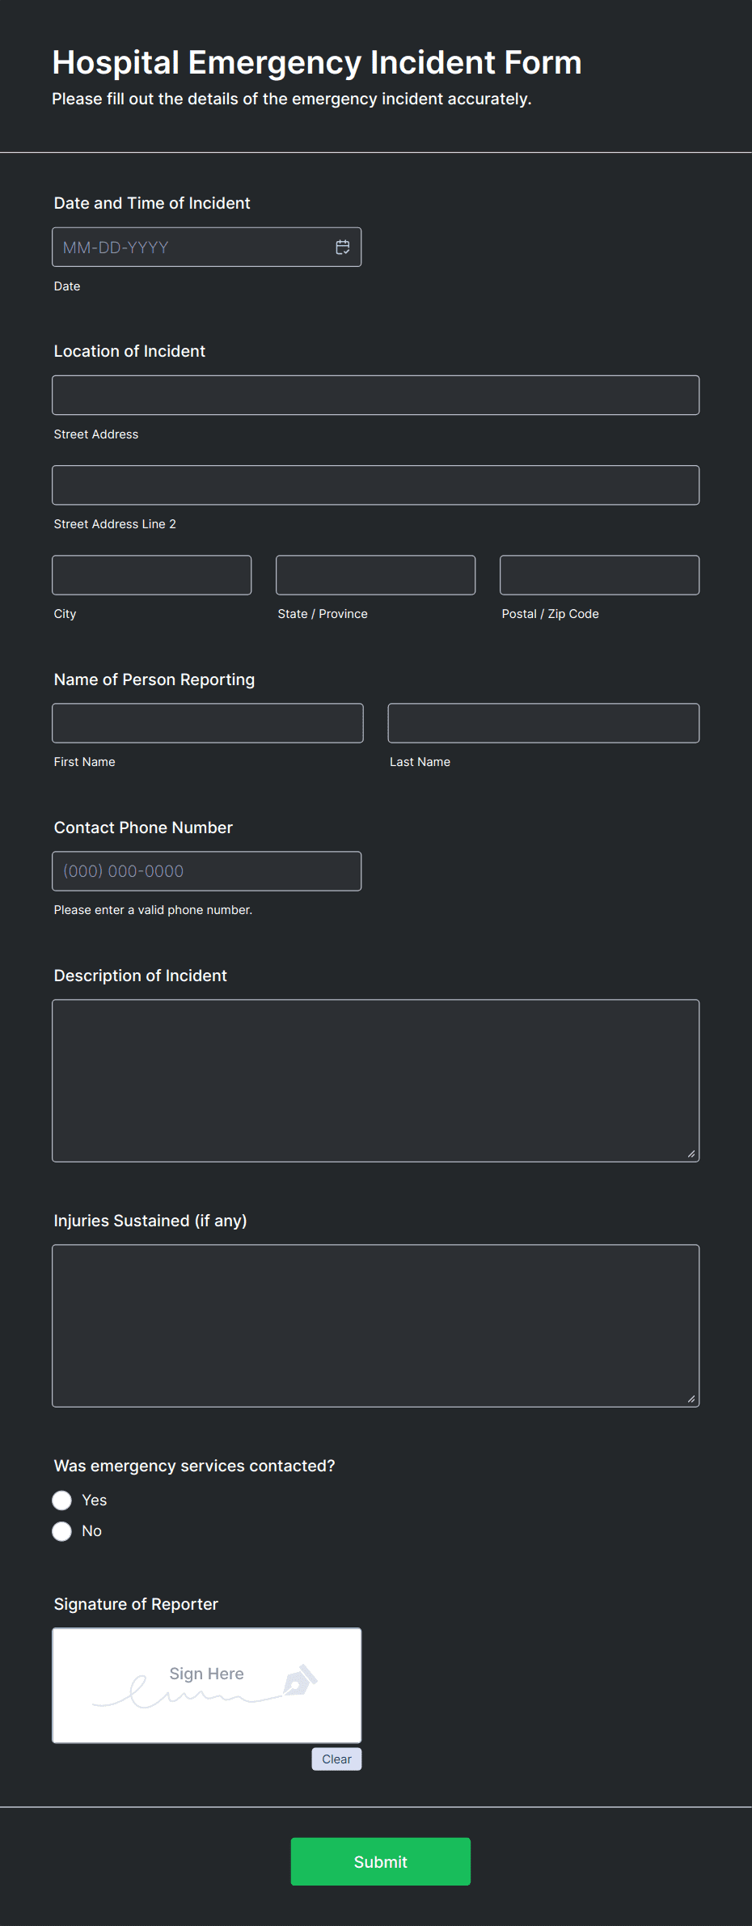Screen dimensions: 752x1926
Task: Submit the incident form
Action: click(381, 1861)
